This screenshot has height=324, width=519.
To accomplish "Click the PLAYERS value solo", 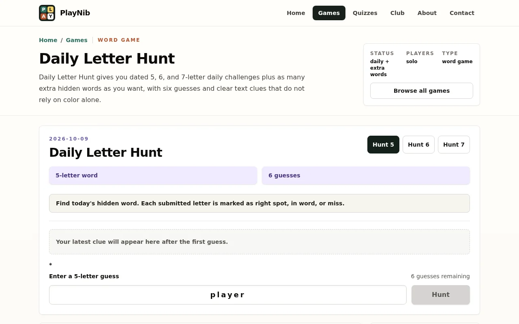I will click(412, 62).
